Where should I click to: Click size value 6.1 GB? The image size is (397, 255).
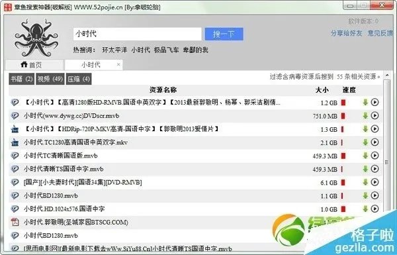tap(329, 183)
